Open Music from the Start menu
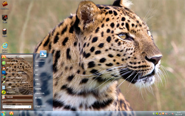This screenshot has height=116, width=185. tap(37, 75)
